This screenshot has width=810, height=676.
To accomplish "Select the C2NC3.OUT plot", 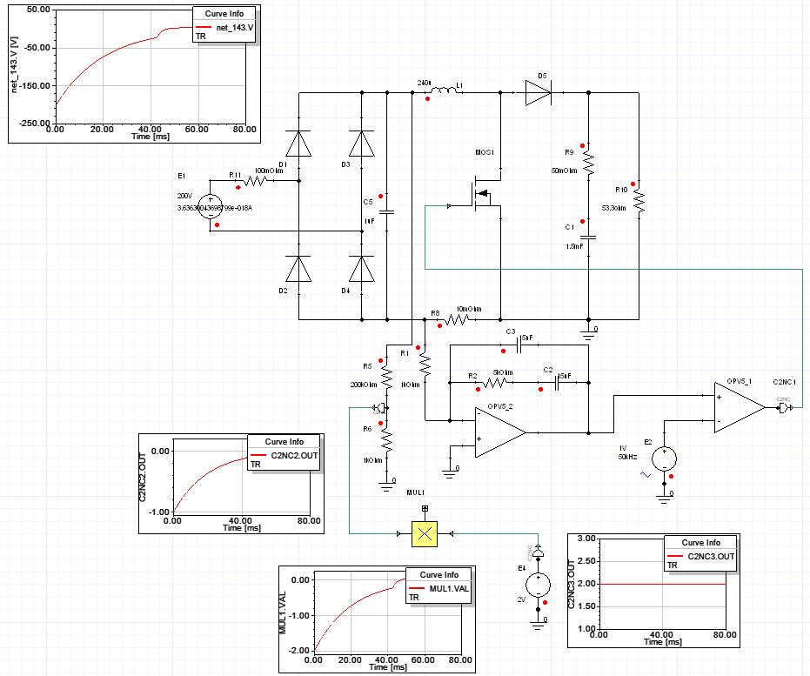I will coord(654,591).
